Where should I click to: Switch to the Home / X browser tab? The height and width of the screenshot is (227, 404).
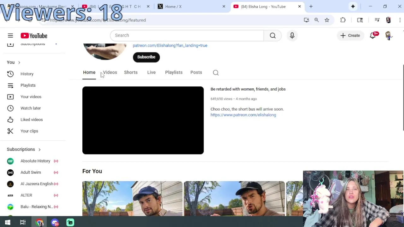pos(191,6)
